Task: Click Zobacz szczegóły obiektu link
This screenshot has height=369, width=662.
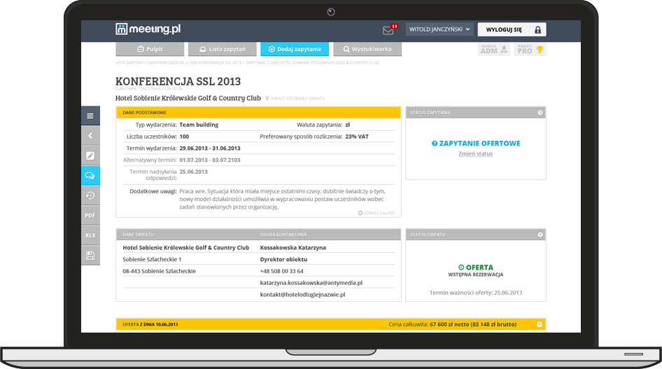Action: click(x=295, y=98)
